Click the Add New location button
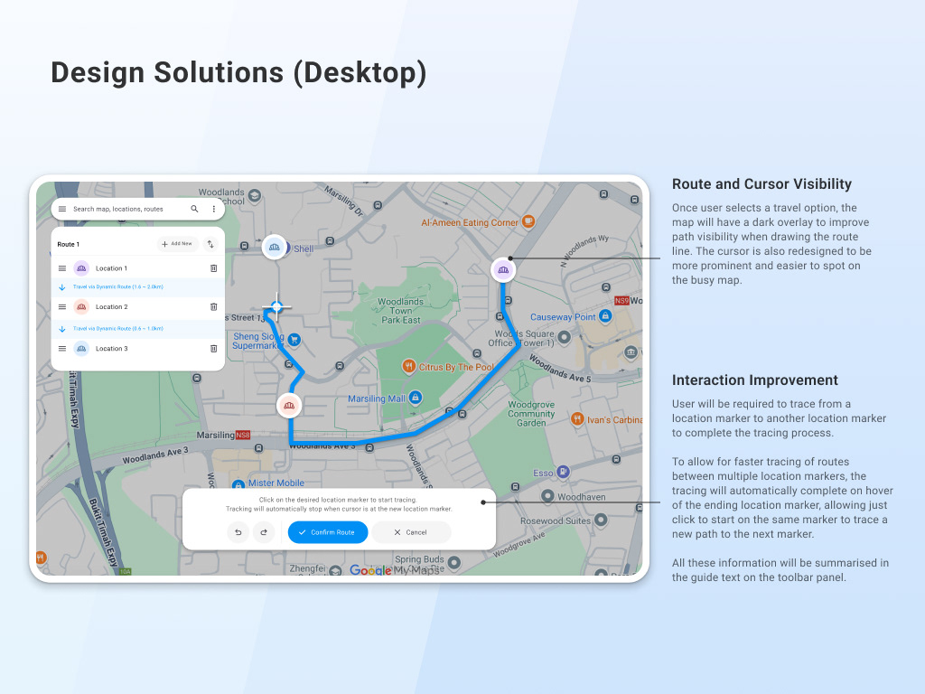Screen dimensions: 925x694 click(178, 244)
